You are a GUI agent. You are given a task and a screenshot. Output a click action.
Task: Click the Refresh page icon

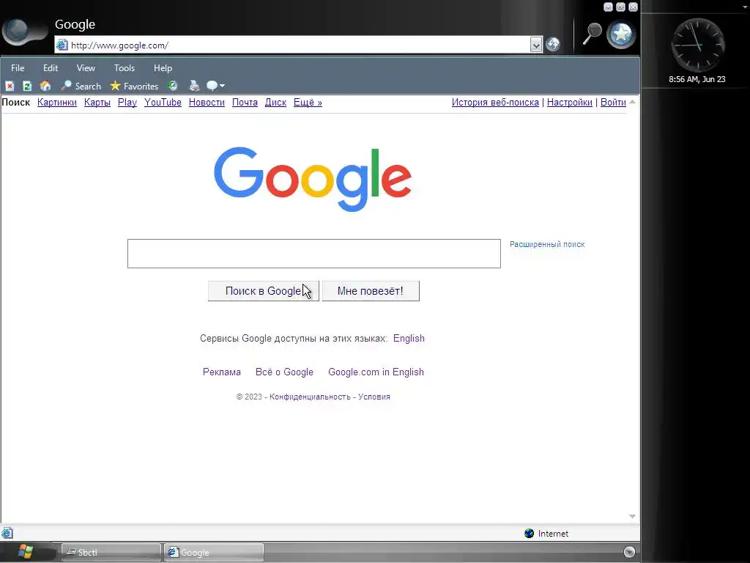click(27, 87)
